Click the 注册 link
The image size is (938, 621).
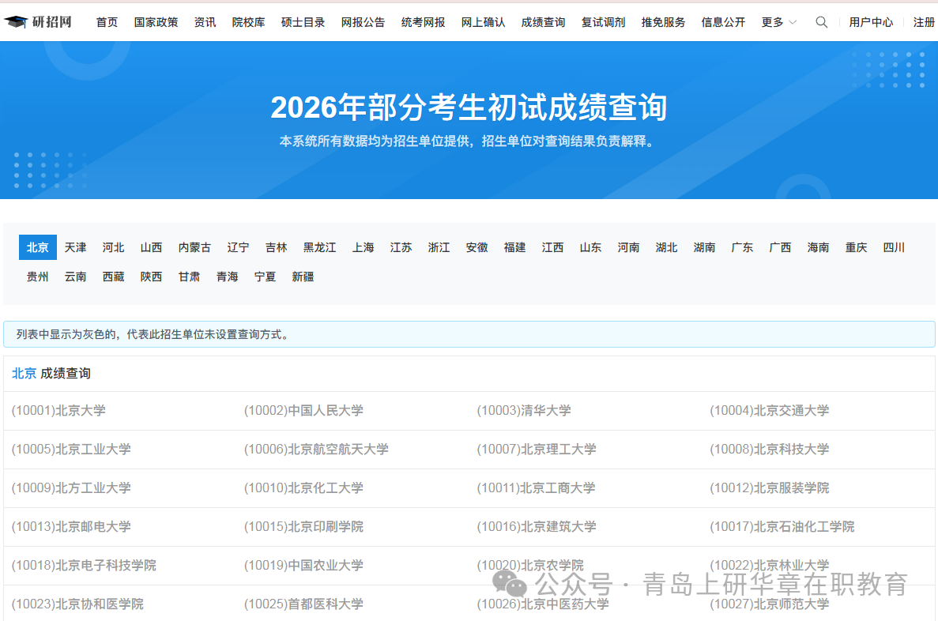click(x=924, y=22)
